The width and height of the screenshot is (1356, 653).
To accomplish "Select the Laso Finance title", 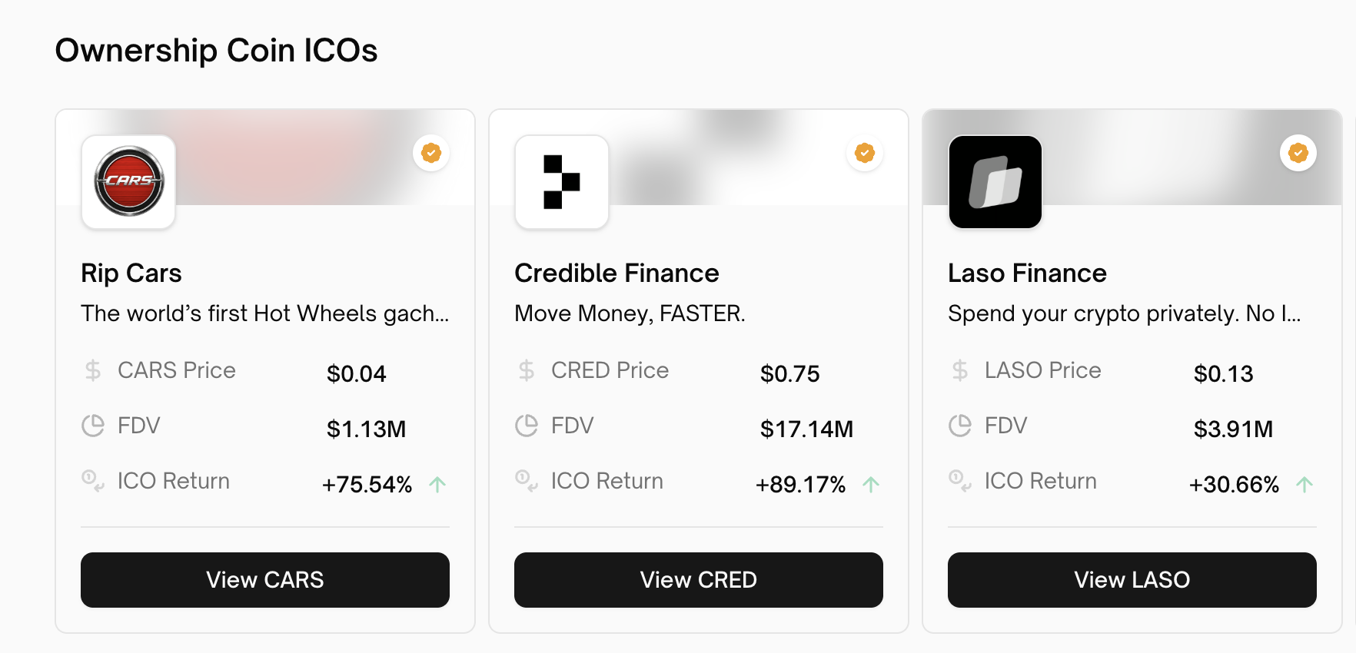I will coord(1027,273).
